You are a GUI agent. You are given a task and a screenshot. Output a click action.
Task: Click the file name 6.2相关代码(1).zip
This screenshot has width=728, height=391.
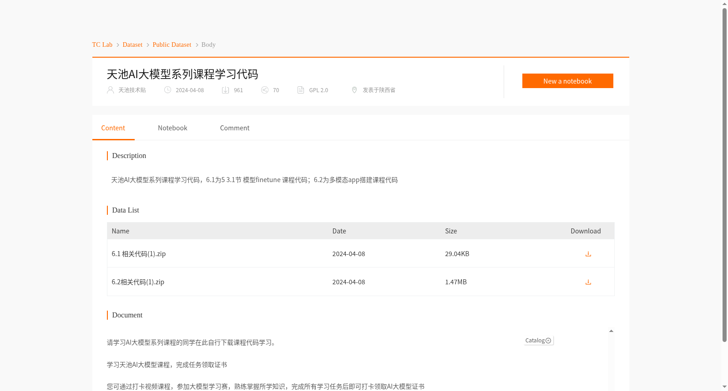click(x=138, y=282)
